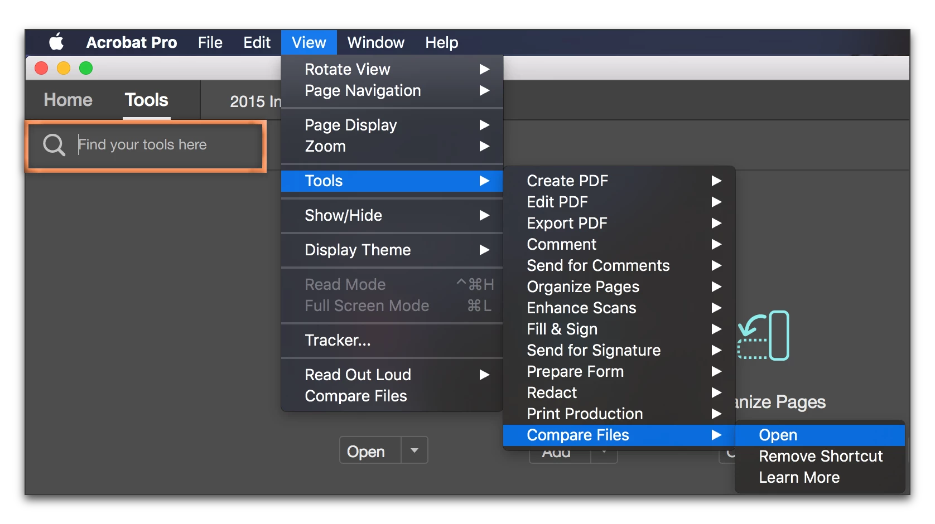Choose Compare Files in View menu

click(392, 396)
